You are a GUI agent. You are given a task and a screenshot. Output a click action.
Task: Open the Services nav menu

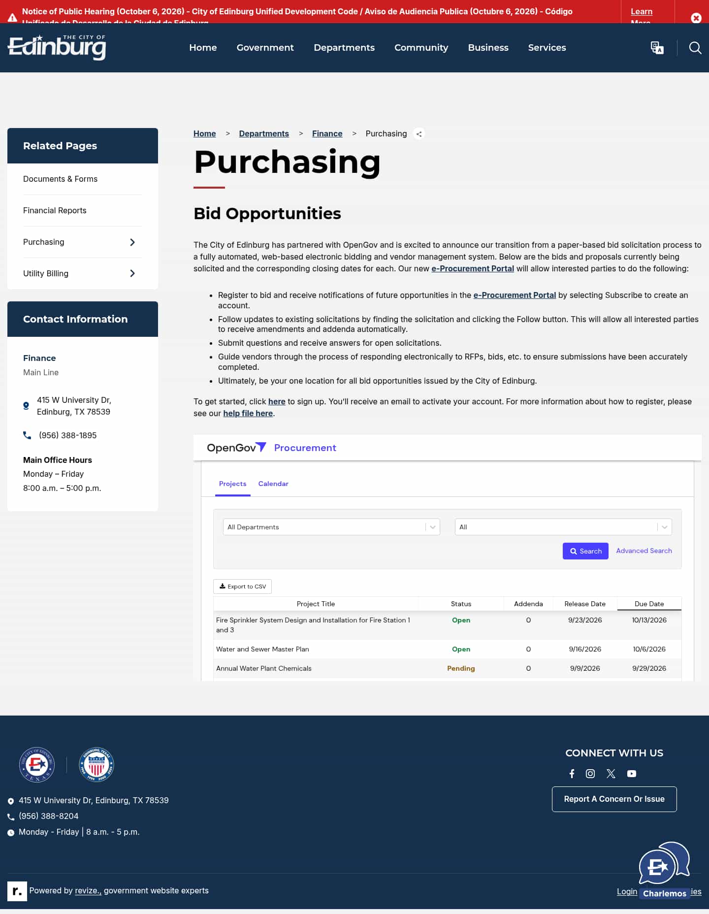tap(547, 48)
